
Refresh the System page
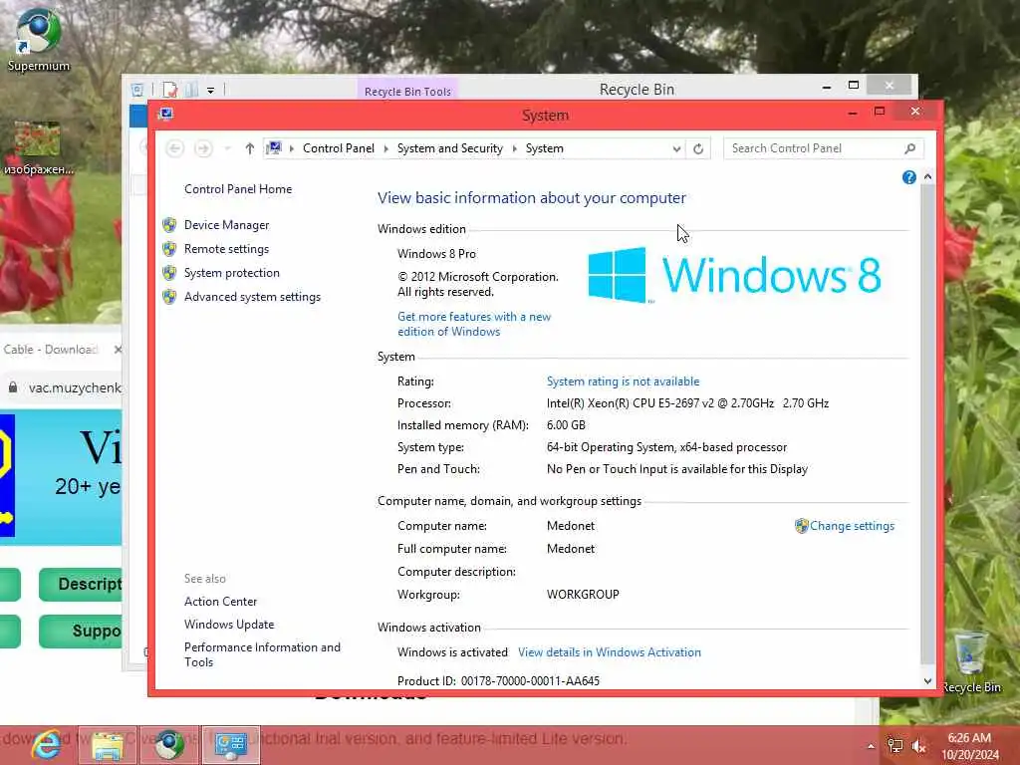(x=698, y=149)
